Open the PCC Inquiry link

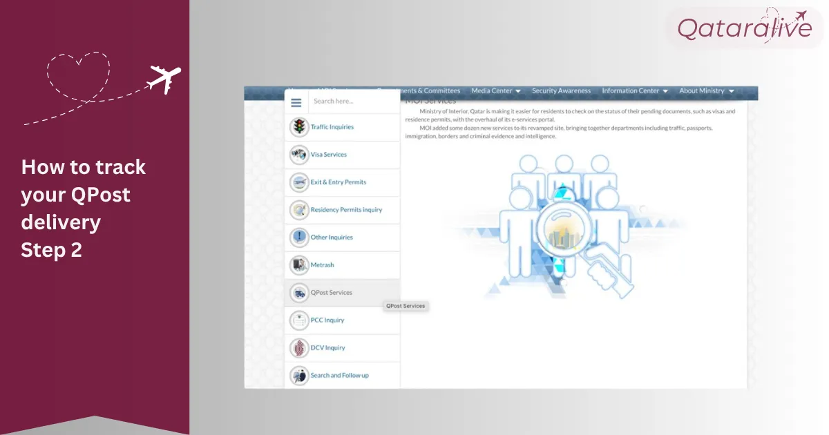327,320
